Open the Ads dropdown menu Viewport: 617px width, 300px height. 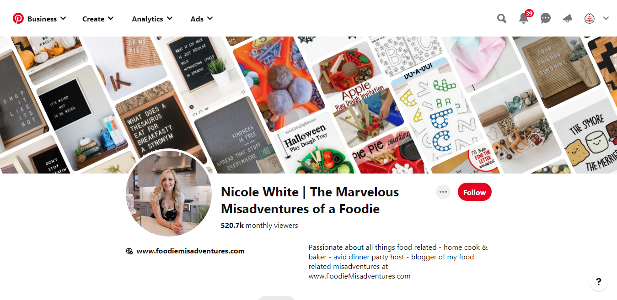pyautogui.click(x=202, y=19)
